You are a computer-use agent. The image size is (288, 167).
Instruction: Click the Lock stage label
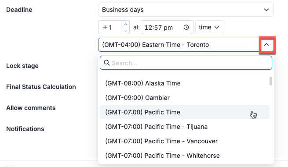[22, 66]
